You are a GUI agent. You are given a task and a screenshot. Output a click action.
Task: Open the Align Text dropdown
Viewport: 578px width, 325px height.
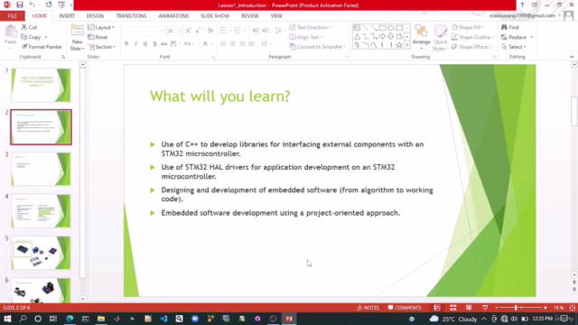tap(306, 37)
